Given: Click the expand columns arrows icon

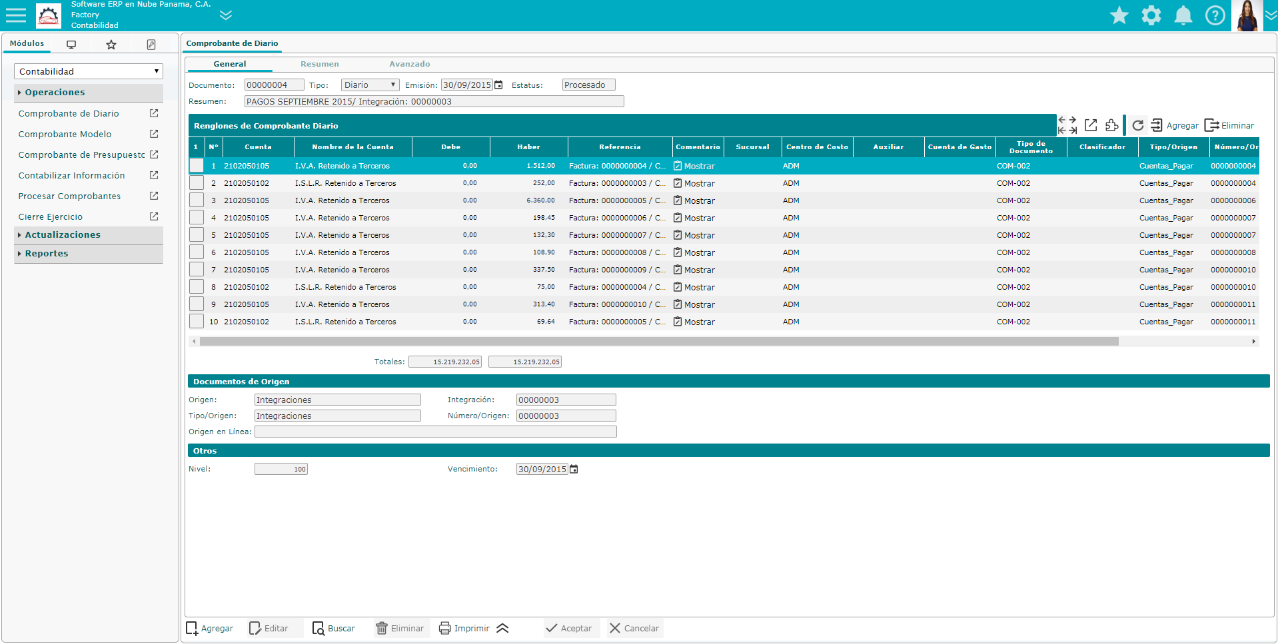Looking at the screenshot, I should pos(1067,125).
